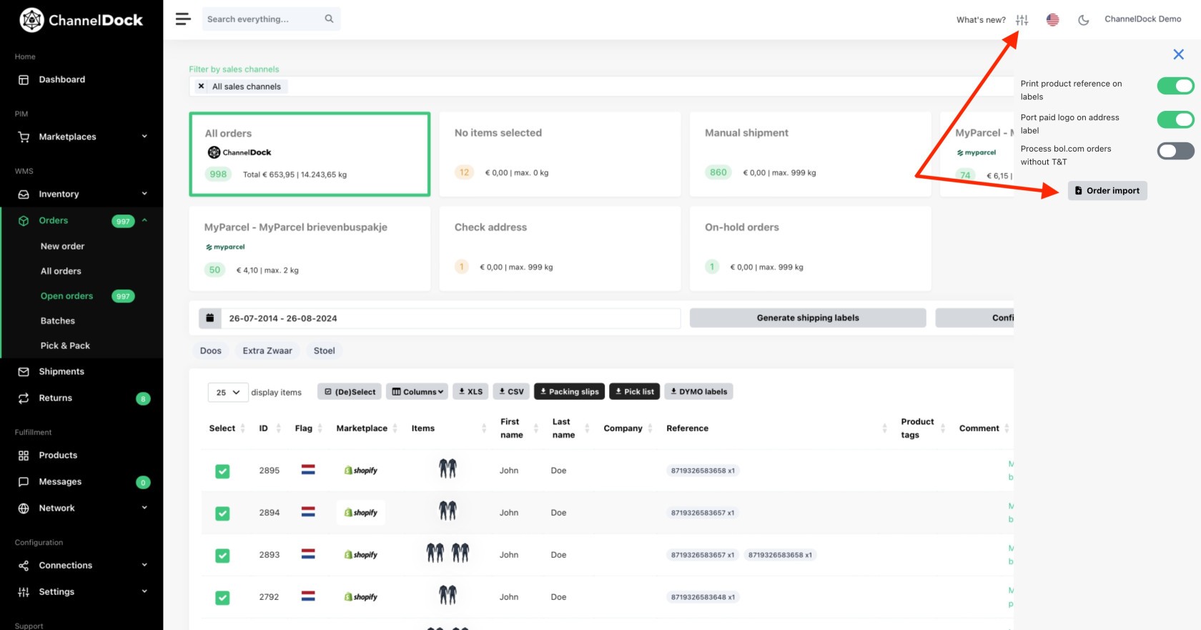Click the Shipments envelope icon
1201x630 pixels.
24,372
